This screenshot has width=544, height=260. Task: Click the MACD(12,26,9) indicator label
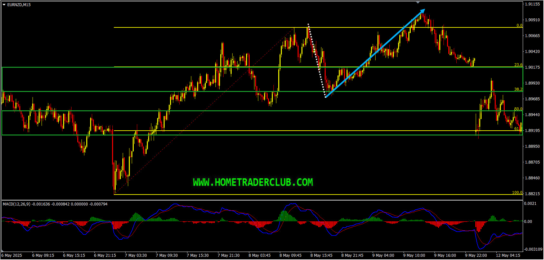tap(16, 204)
